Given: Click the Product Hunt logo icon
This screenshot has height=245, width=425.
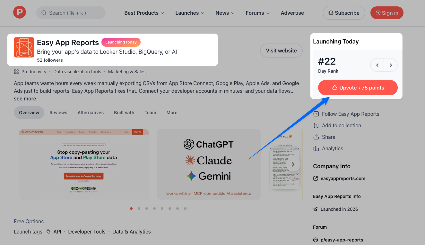Looking at the screenshot, I should [x=20, y=12].
